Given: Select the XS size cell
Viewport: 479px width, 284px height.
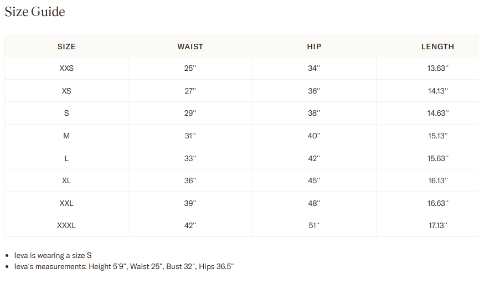Looking at the screenshot, I should coord(66,91).
